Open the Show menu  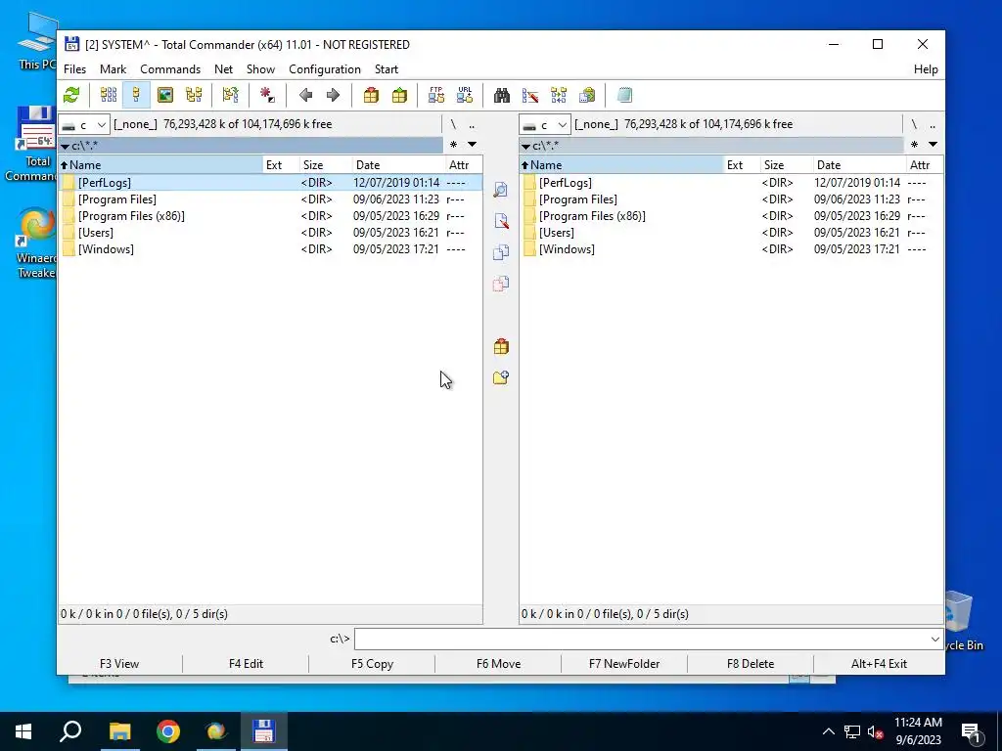click(x=260, y=69)
